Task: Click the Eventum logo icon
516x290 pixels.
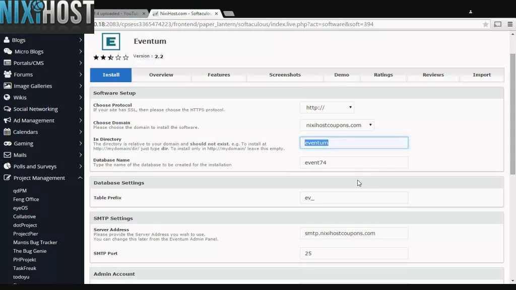Action: click(x=111, y=41)
